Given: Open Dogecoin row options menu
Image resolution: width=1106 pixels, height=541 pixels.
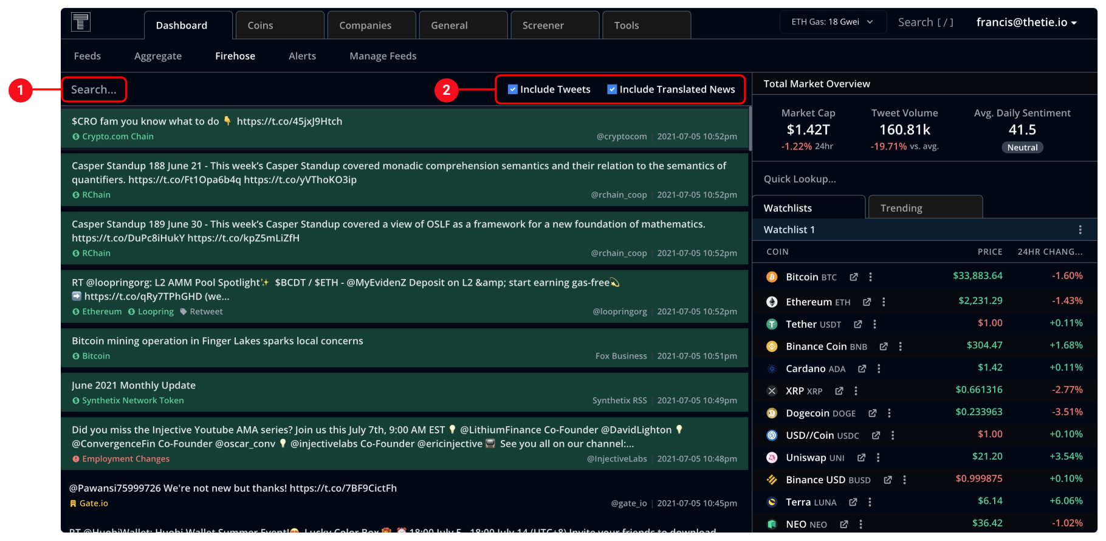Looking at the screenshot, I should [889, 413].
